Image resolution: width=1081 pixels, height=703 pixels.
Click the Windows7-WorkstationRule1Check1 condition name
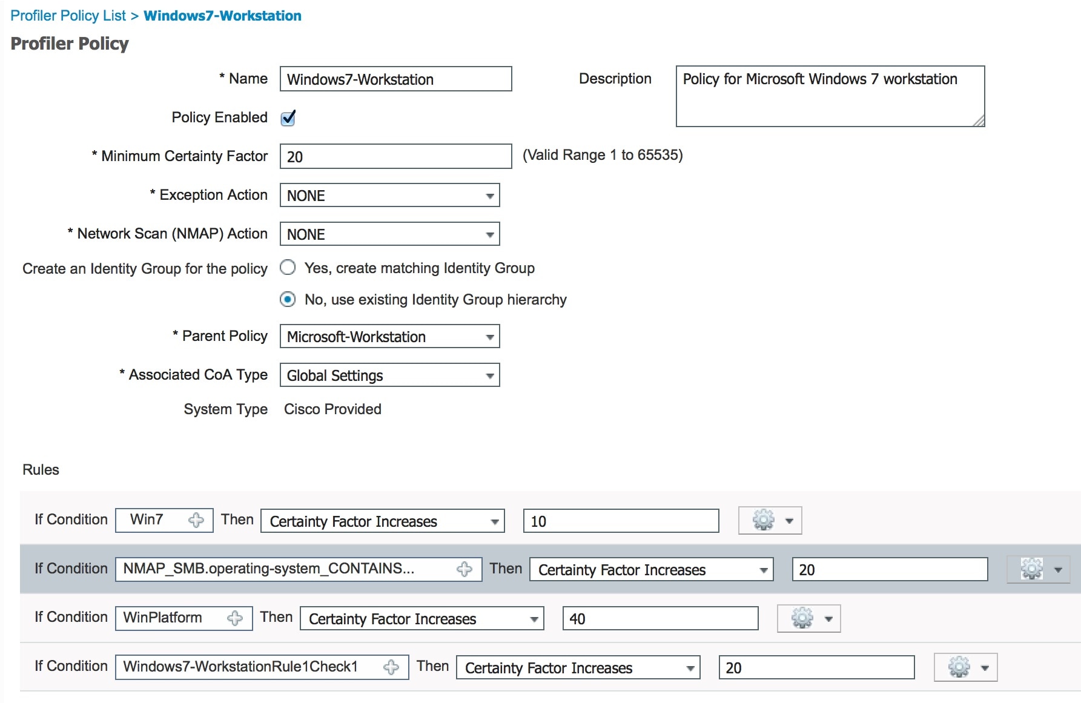(x=240, y=667)
